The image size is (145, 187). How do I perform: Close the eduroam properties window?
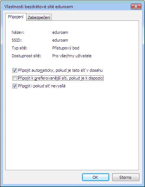point(136,6)
